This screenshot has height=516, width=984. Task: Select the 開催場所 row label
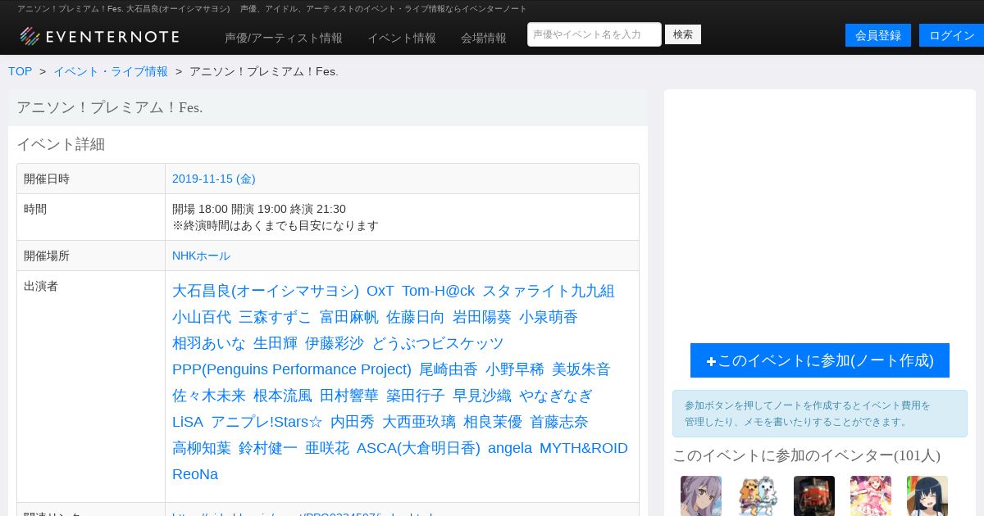(47, 256)
